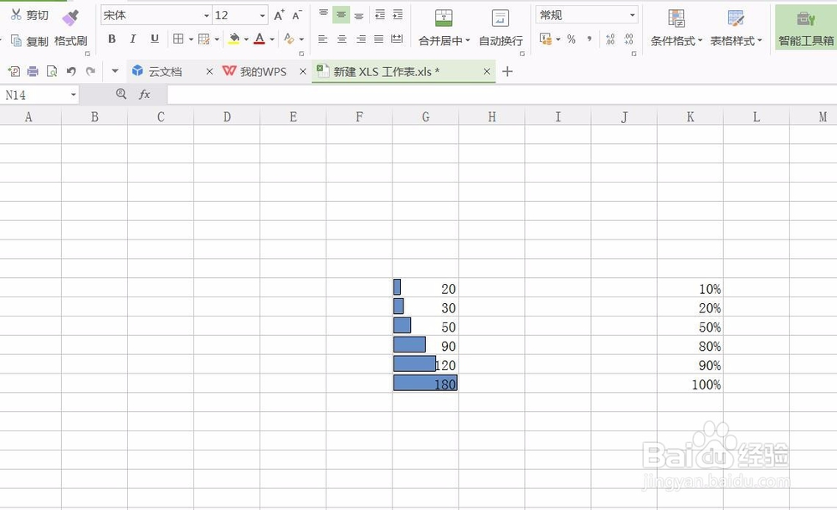
Task: Click the print preview icon
Action: pyautogui.click(x=52, y=71)
